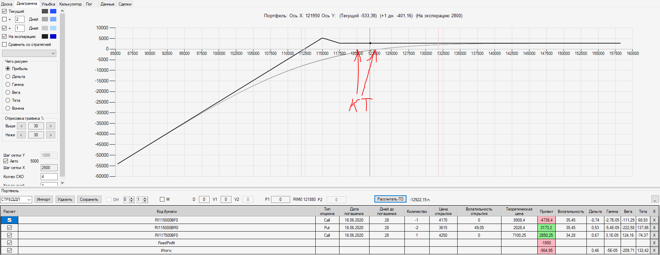Open the Сделки tab
This screenshot has height=255, width=660.
pyautogui.click(x=125, y=4)
